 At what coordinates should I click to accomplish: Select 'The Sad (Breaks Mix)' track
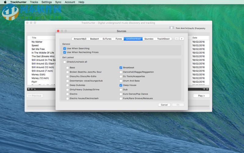click(43, 56)
